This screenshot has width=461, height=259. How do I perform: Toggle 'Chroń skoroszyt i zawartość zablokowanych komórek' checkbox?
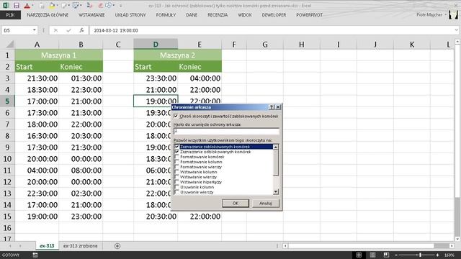point(176,116)
